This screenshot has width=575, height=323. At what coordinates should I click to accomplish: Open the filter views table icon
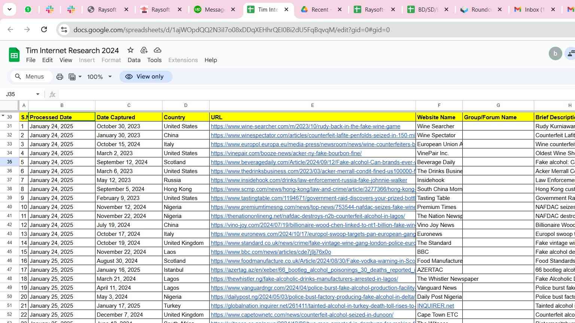click(75, 77)
